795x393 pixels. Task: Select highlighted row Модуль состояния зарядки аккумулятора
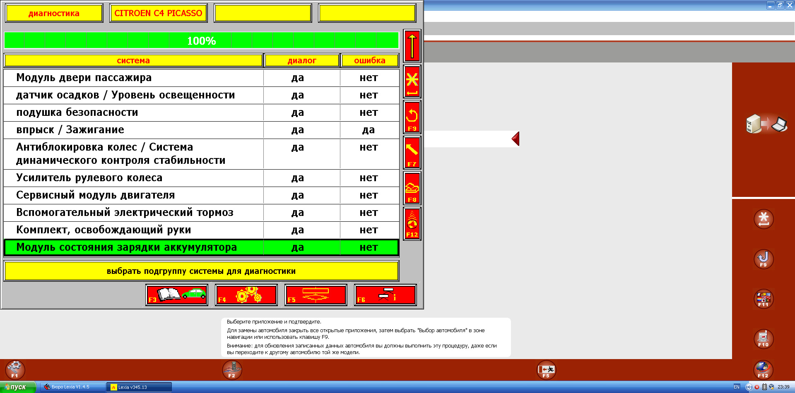pyautogui.click(x=201, y=247)
